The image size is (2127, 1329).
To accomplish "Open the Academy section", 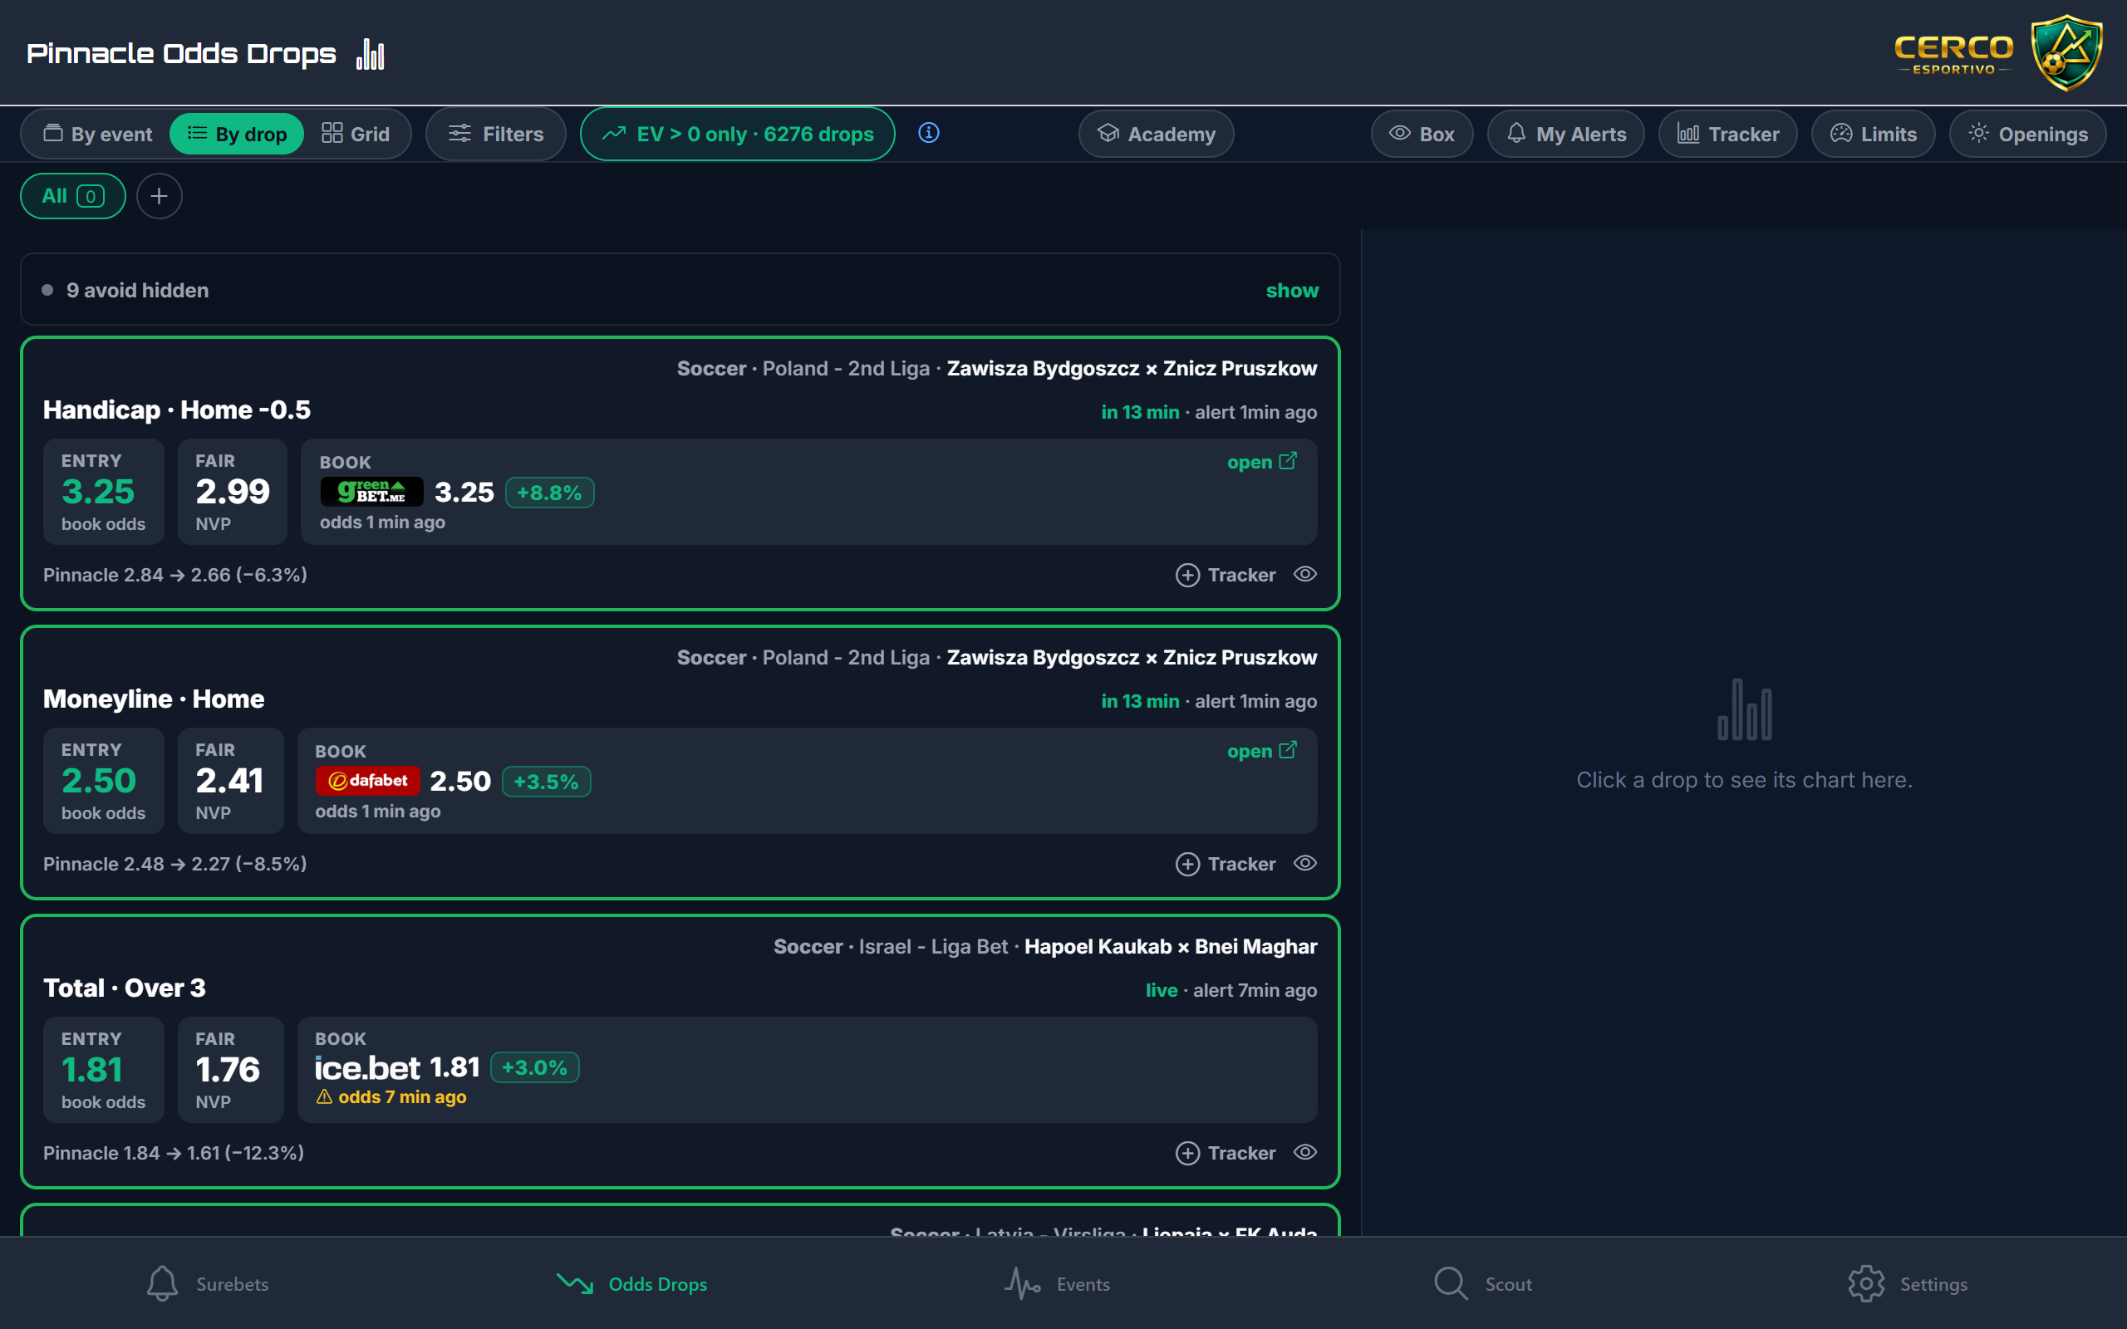I will coord(1156,134).
